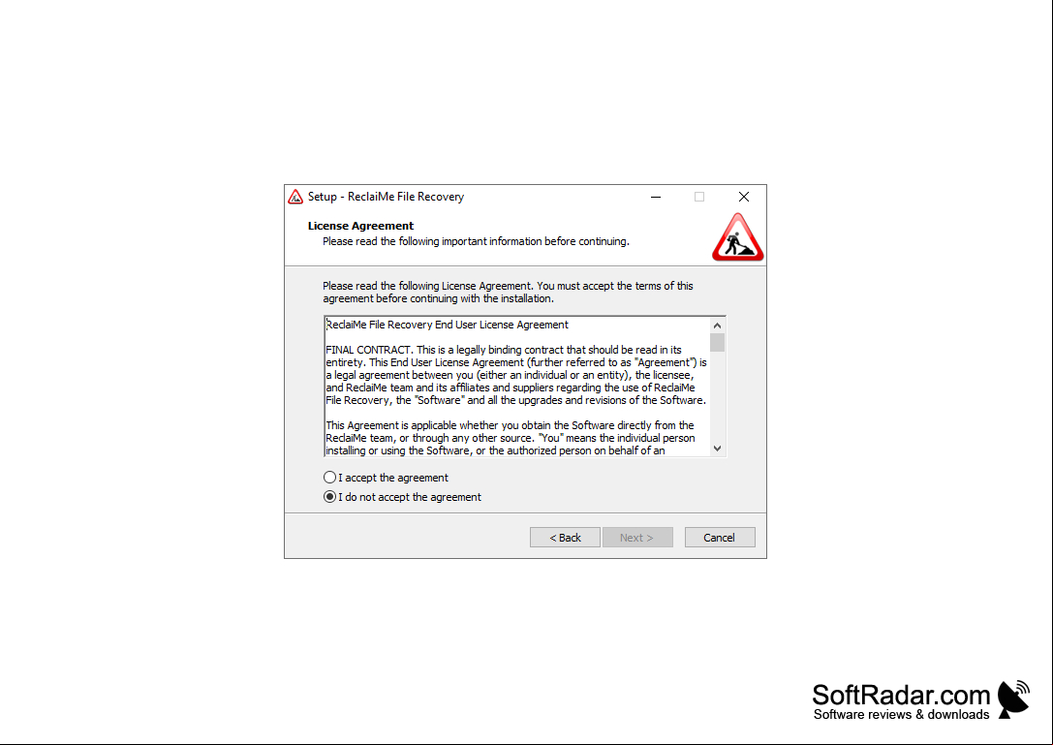Go back with the "< Back" button
The height and width of the screenshot is (745, 1053).
(x=565, y=538)
